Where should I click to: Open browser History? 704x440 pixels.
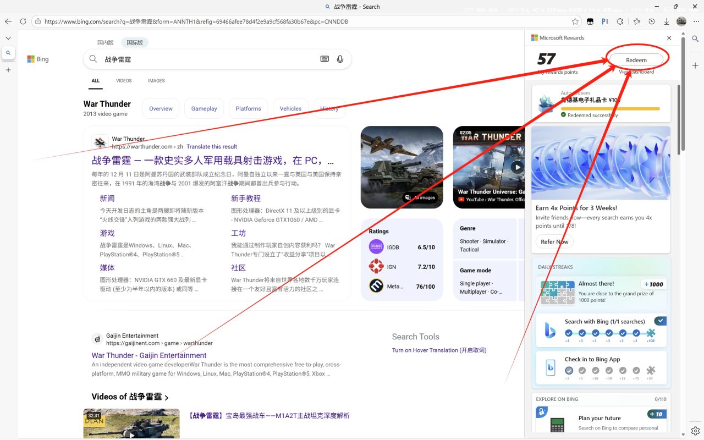652,21
